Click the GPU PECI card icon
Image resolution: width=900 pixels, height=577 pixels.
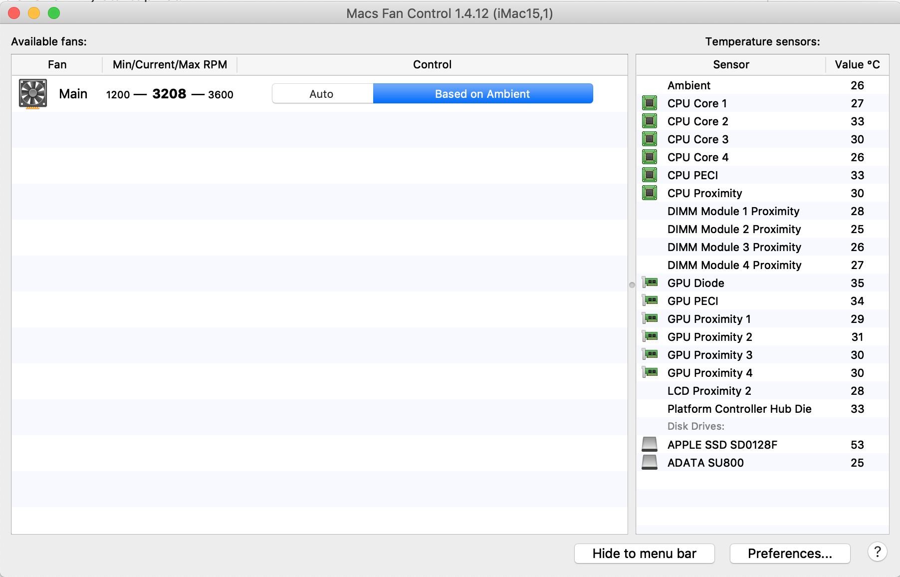click(650, 301)
